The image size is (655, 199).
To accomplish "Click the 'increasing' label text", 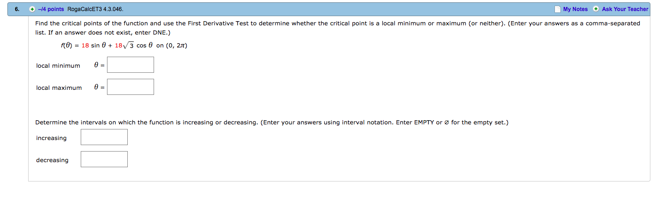I will pyautogui.click(x=51, y=138).
